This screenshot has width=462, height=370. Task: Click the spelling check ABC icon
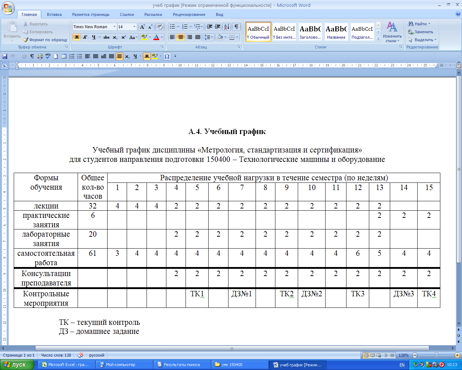48,56
